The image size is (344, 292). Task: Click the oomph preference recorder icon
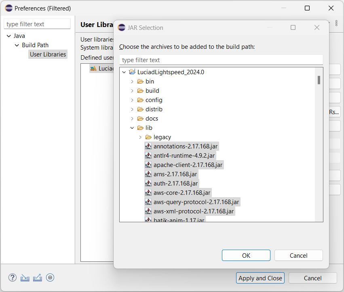point(50,277)
